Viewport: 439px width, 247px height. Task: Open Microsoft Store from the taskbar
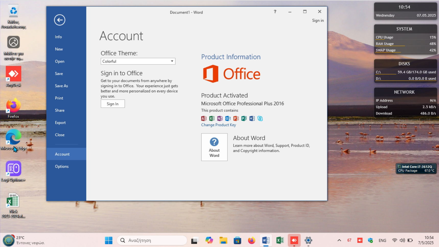[237, 240]
